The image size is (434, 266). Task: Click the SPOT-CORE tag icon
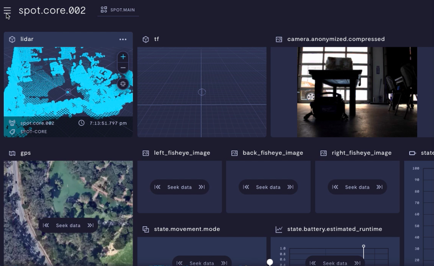(x=12, y=132)
